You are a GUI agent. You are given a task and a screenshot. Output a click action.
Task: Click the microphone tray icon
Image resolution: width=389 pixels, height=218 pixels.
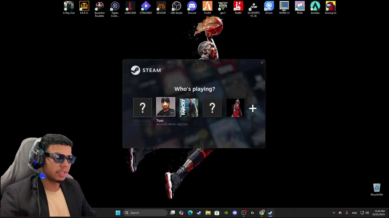point(347,213)
